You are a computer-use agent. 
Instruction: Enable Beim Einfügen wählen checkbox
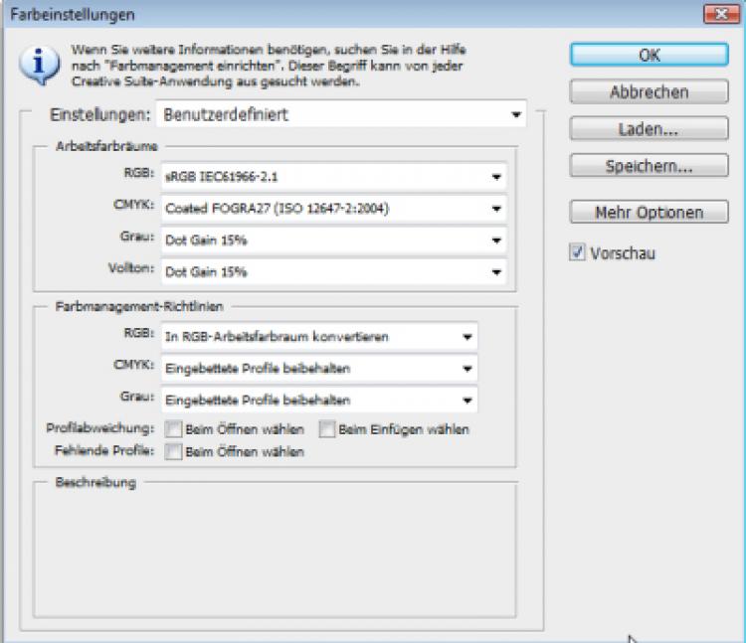326,429
